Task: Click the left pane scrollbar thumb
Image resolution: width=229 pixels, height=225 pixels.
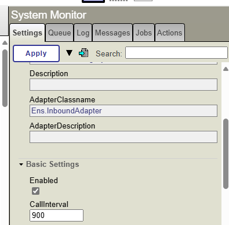Action: (x=5, y=78)
